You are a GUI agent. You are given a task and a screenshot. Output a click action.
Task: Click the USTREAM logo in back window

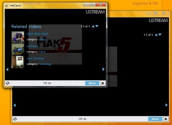(158, 21)
